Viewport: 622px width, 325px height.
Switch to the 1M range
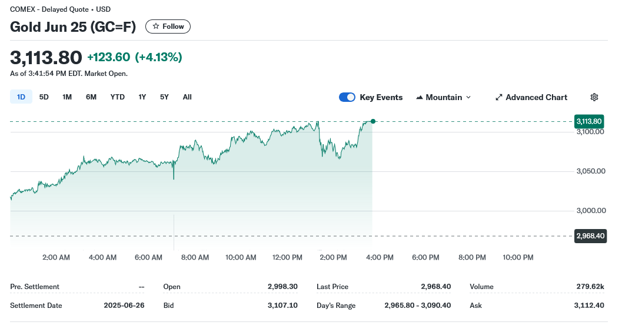click(67, 97)
